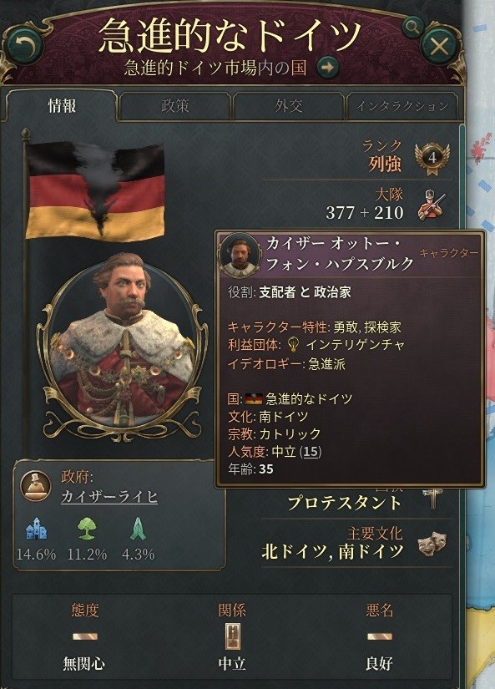Click the soldier battalions icon
The height and width of the screenshot is (689, 495).
431,205
